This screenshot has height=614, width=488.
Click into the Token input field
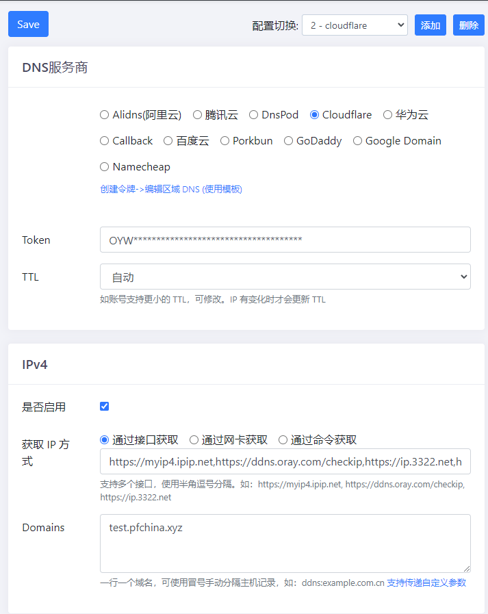[285, 240]
